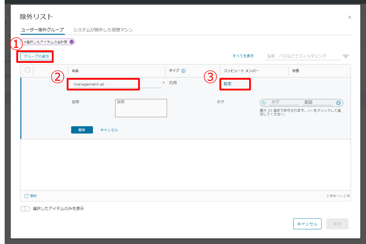Image resolution: width=366 pixels, height=244 pixels.
Task: Select the ユーザー除外グループ tab
Action: 42,30
